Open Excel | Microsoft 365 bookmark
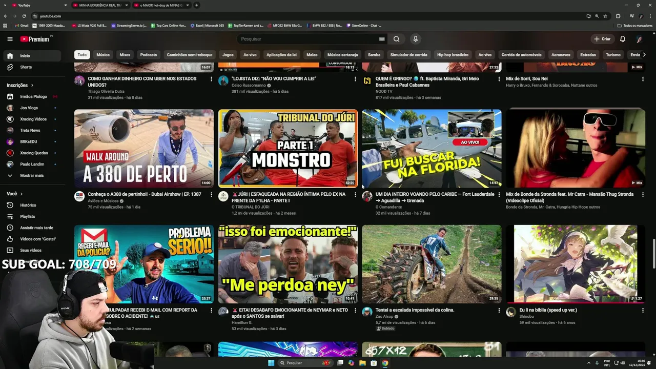The height and width of the screenshot is (369, 656). [207, 25]
